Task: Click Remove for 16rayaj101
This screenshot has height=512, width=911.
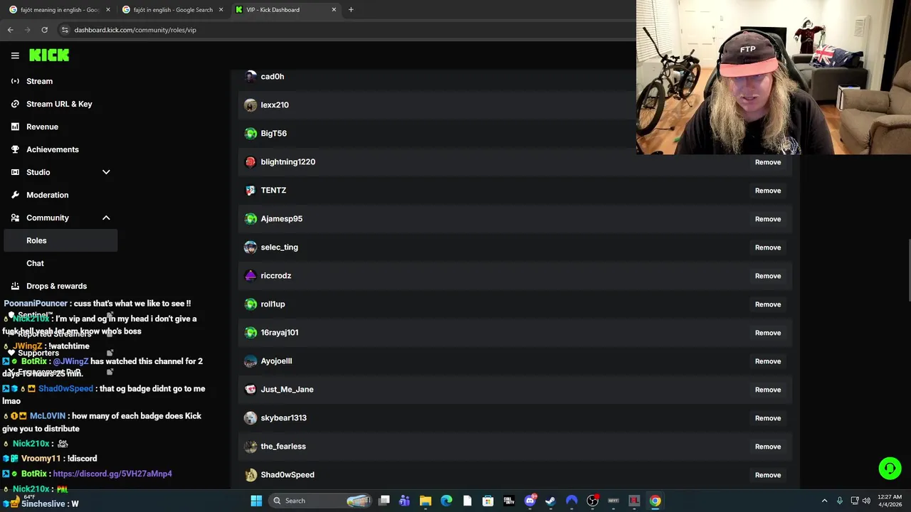Action: (768, 333)
